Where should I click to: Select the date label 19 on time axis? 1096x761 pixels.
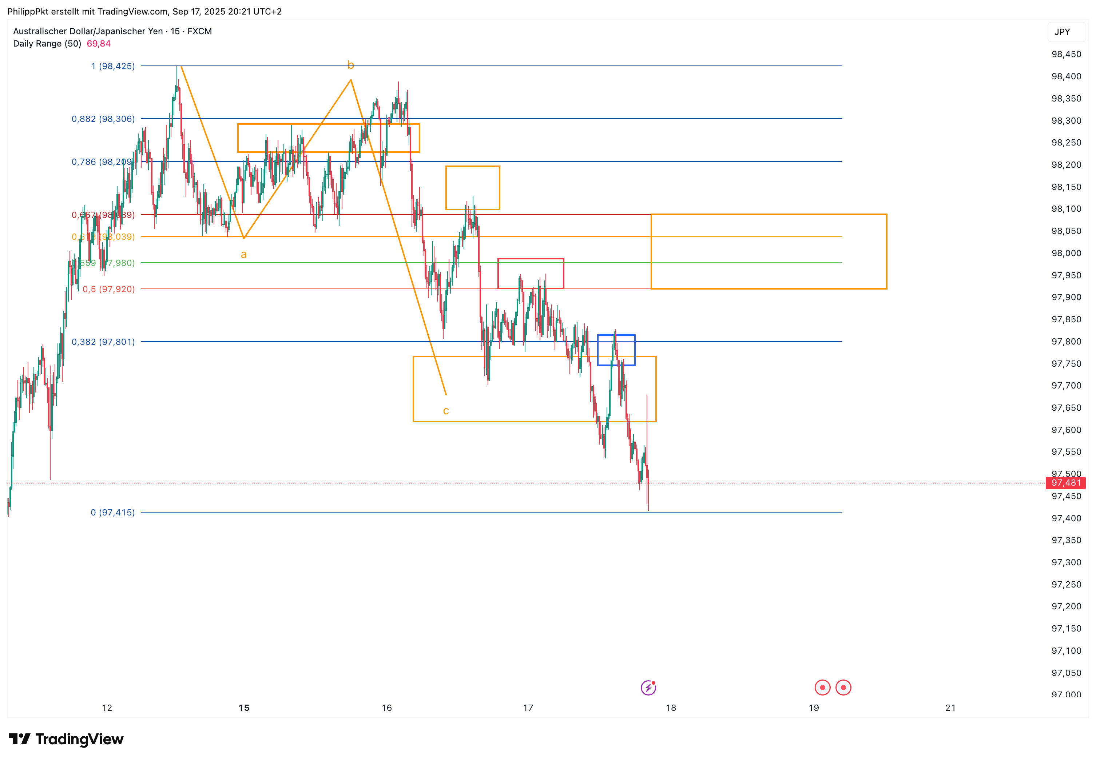(814, 708)
